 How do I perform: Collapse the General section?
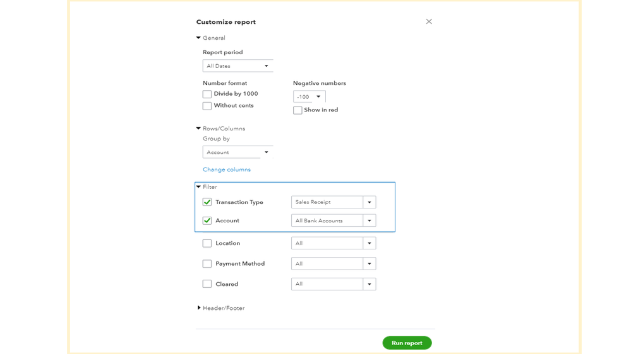(199, 38)
